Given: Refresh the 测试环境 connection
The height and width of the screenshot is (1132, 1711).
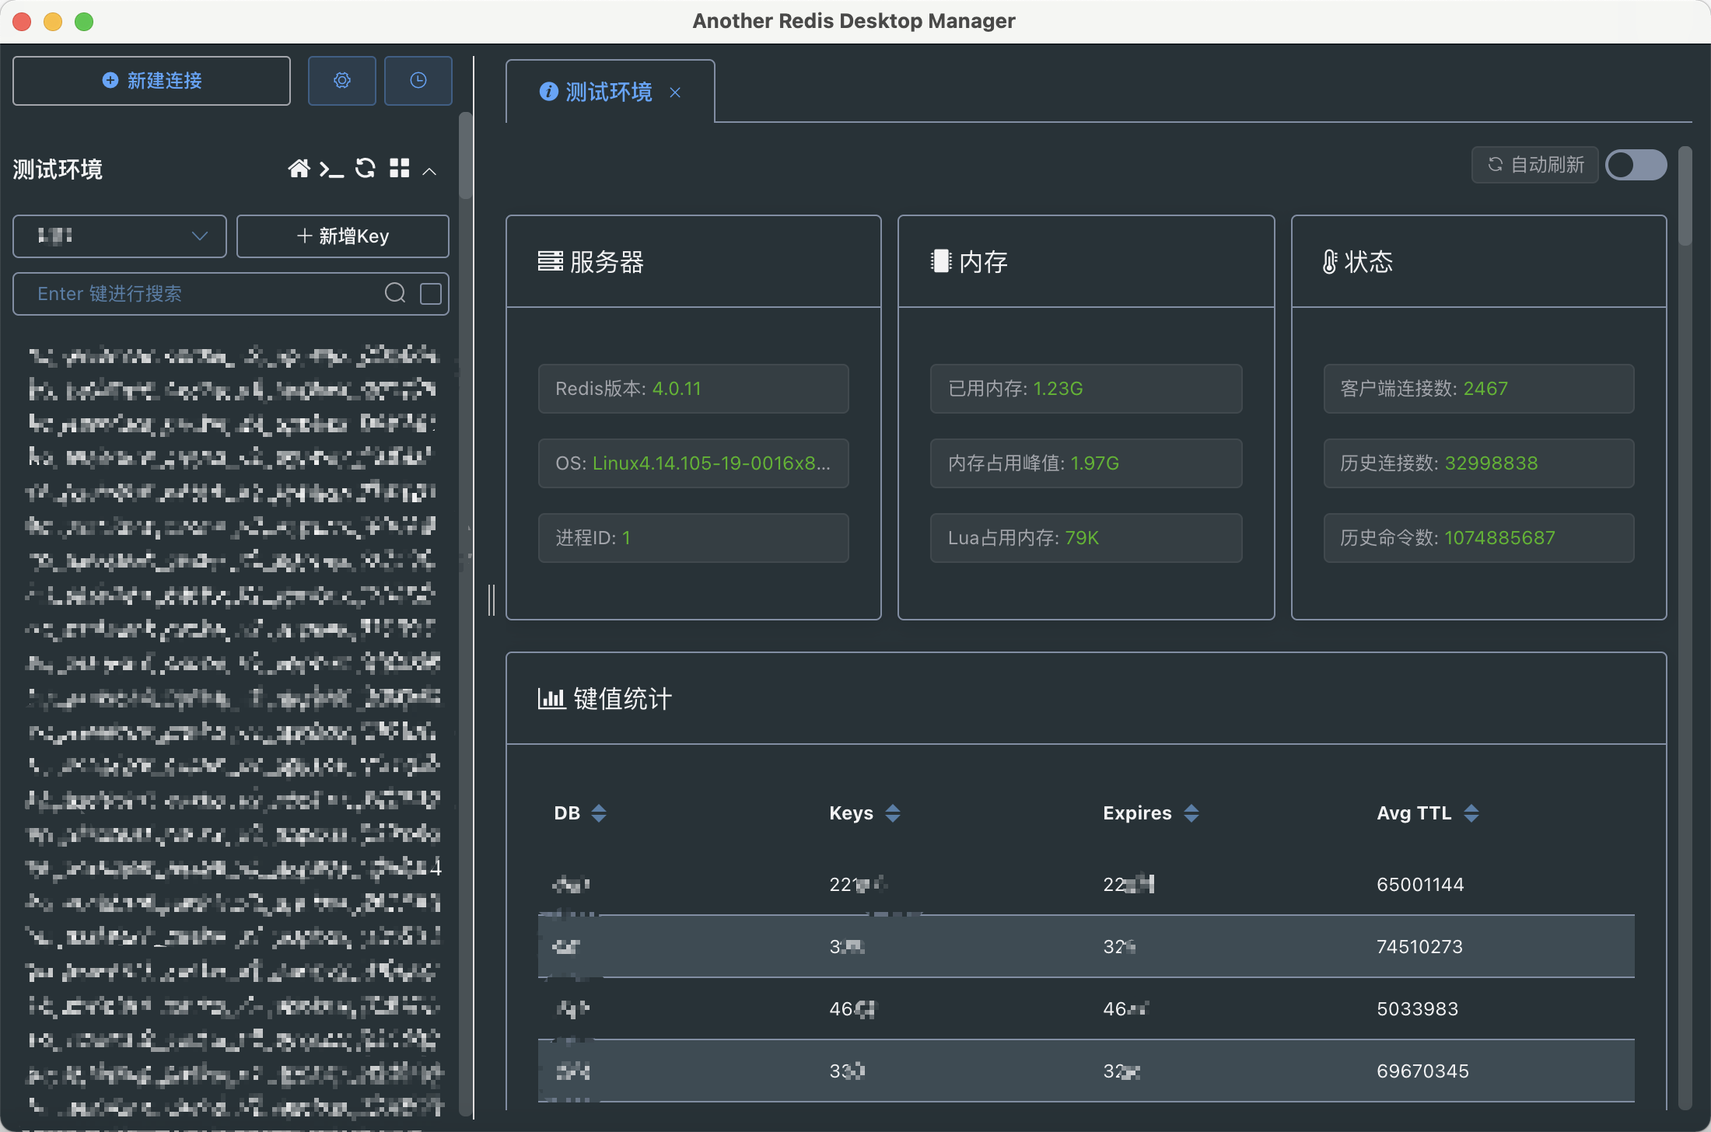Looking at the screenshot, I should click(x=366, y=169).
